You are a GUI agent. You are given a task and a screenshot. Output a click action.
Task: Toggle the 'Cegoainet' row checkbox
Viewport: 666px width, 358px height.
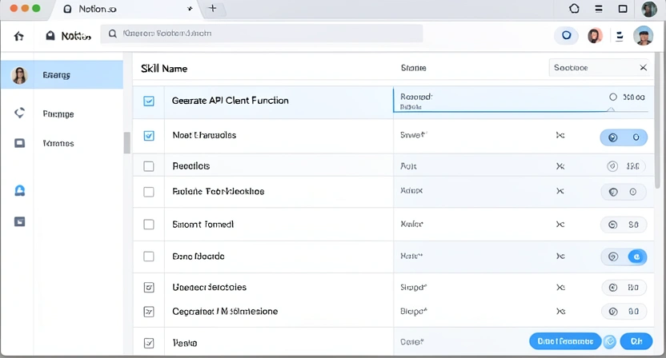pyautogui.click(x=149, y=312)
